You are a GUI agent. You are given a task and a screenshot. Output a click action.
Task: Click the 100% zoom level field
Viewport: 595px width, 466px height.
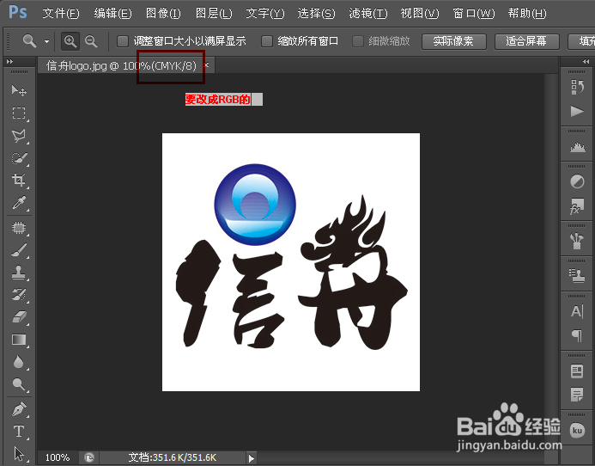pos(58,457)
